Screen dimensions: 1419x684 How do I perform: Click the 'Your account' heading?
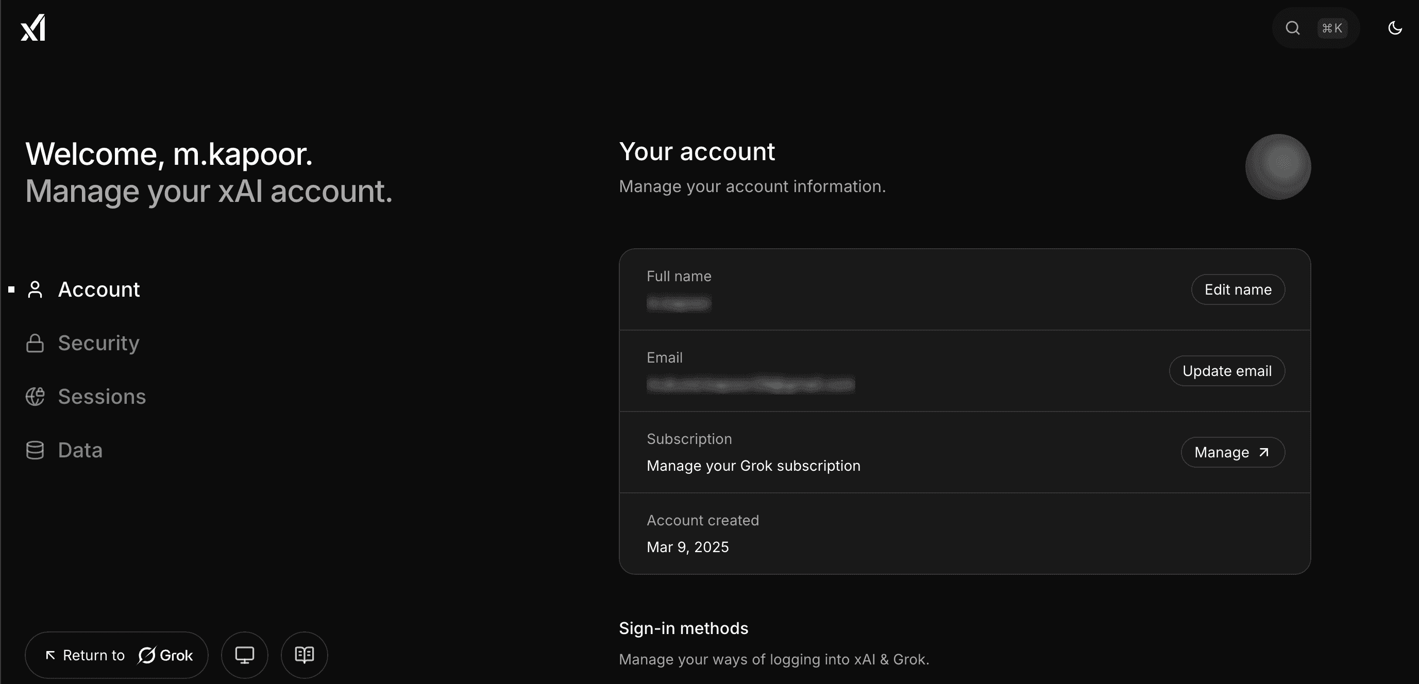click(697, 151)
